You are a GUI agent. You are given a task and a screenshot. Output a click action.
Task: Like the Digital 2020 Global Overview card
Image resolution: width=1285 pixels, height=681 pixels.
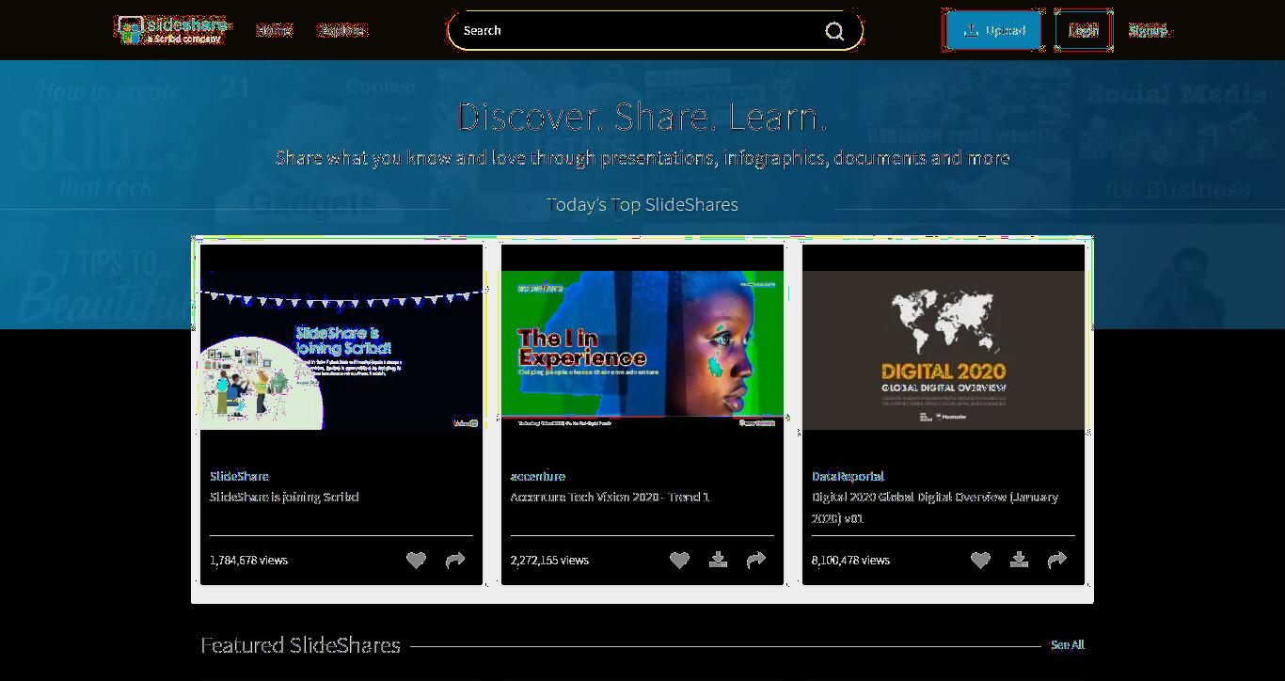click(980, 560)
